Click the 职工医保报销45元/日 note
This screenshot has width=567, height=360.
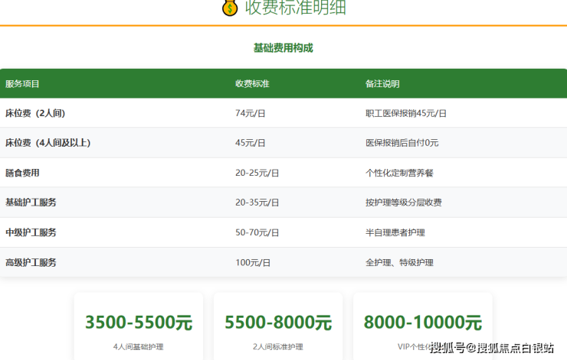(x=406, y=113)
